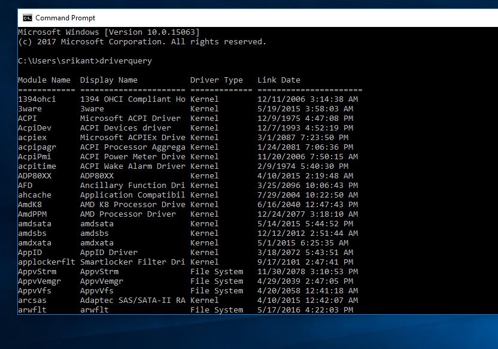Click the Command Prompt title text

(x=66, y=17)
